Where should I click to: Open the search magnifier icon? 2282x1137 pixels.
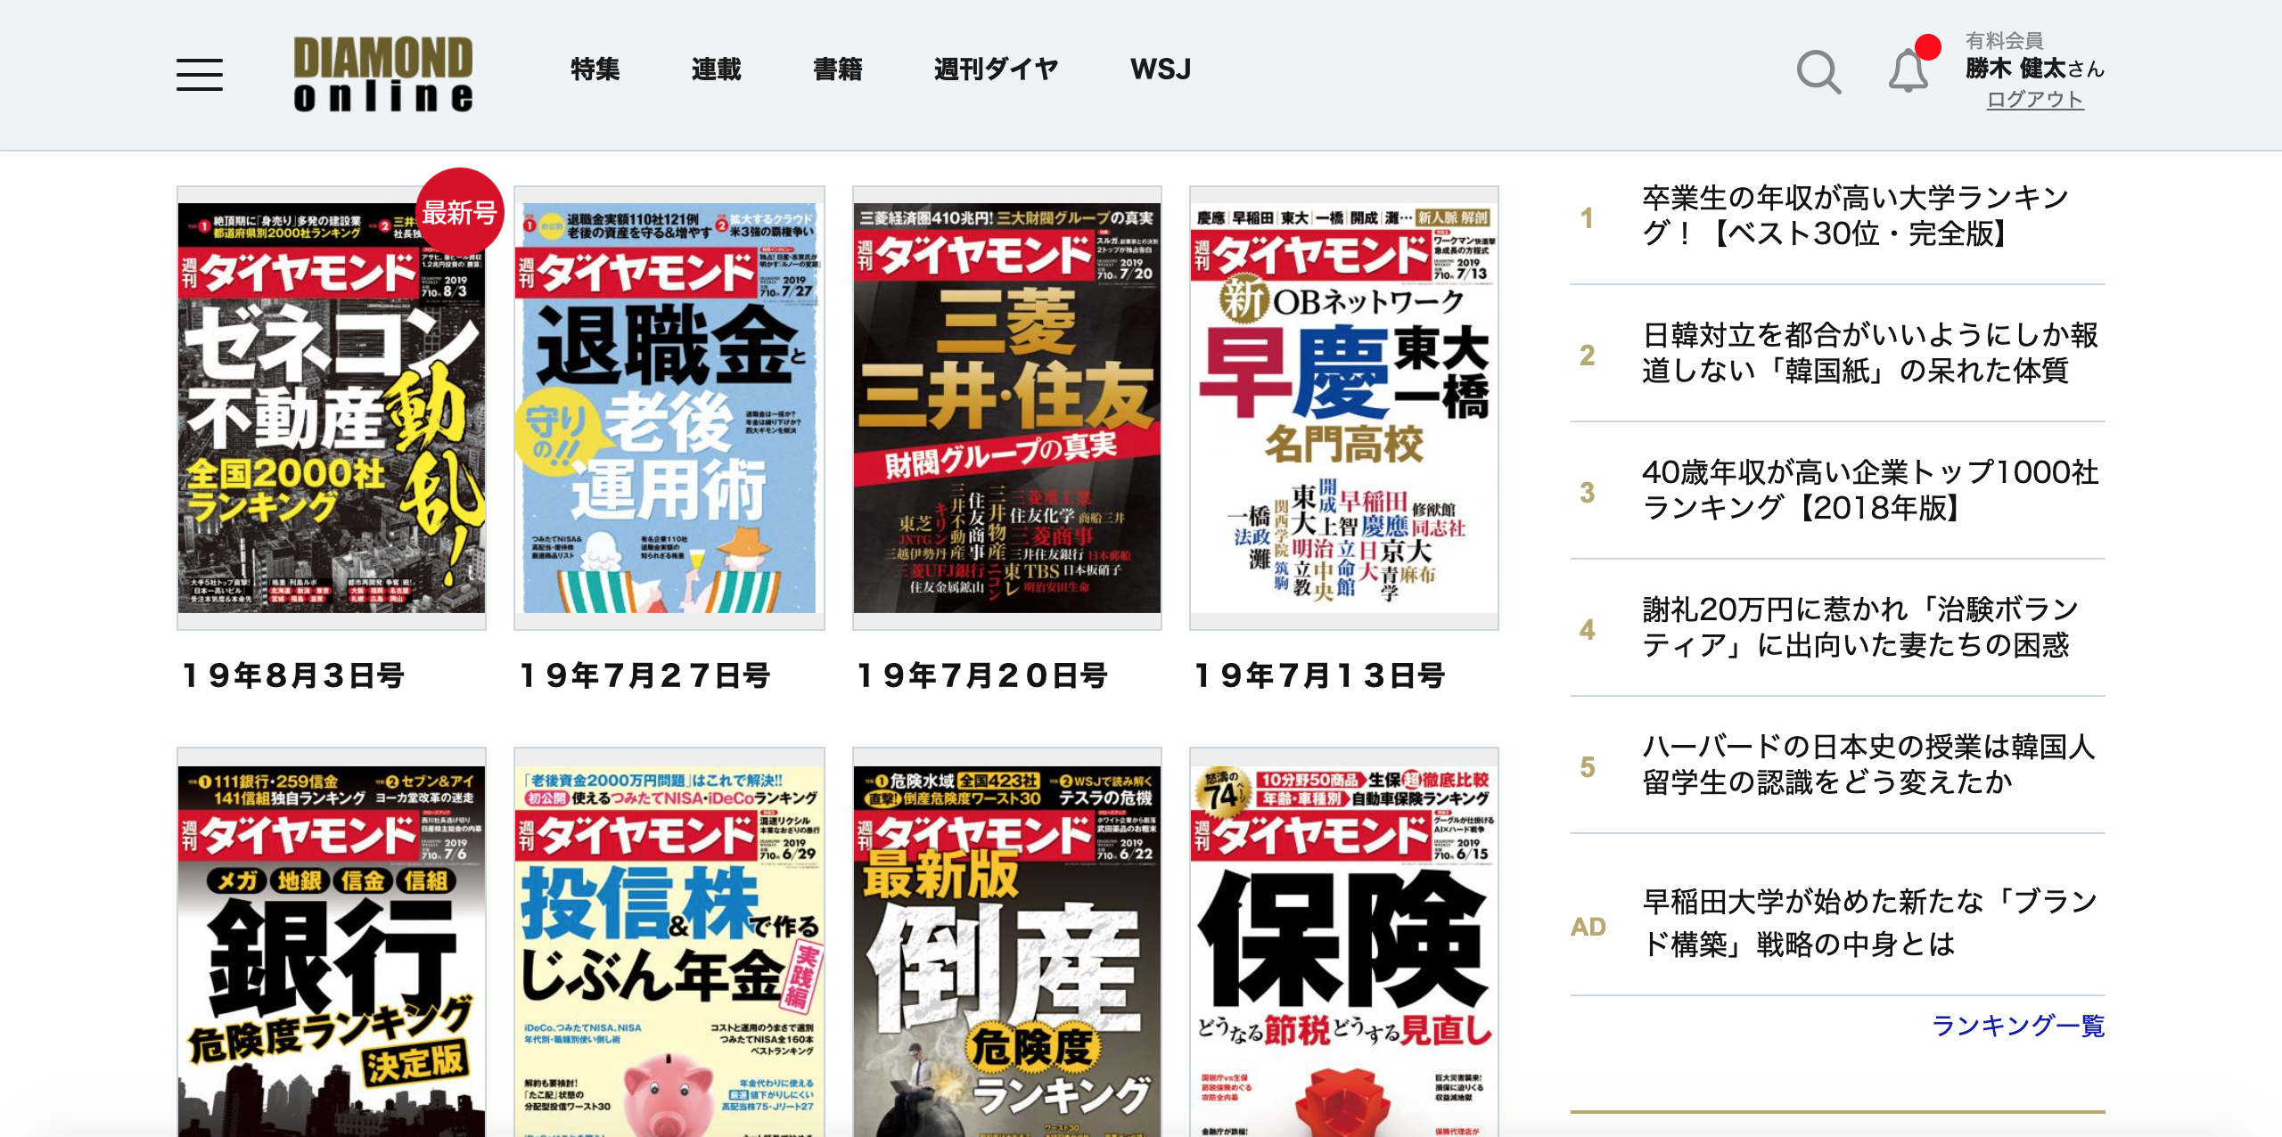pos(1818,72)
